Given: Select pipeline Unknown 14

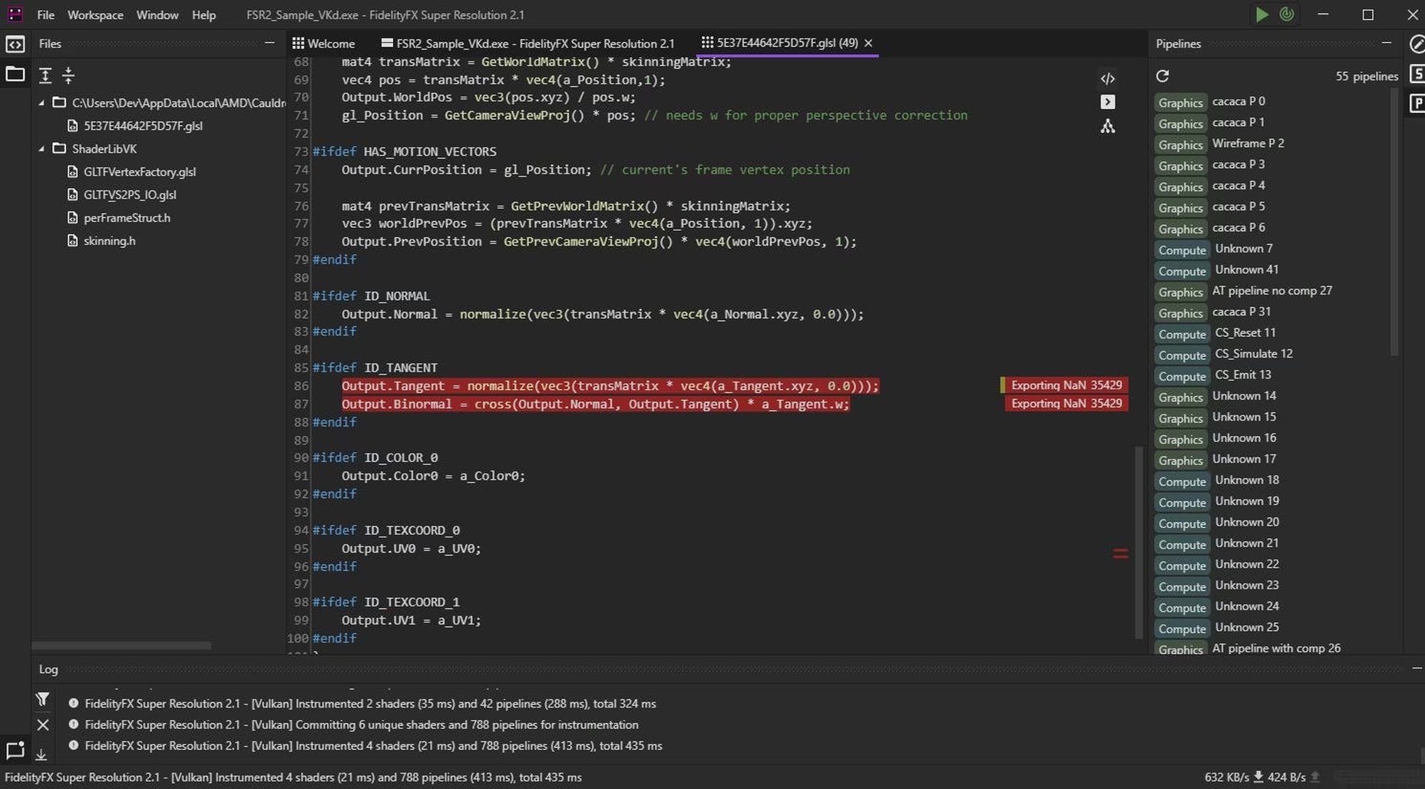Looking at the screenshot, I should click(1244, 396).
